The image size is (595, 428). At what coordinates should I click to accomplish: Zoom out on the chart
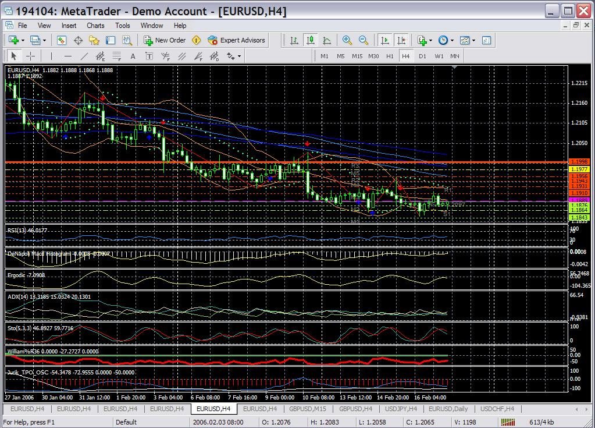pyautogui.click(x=363, y=40)
